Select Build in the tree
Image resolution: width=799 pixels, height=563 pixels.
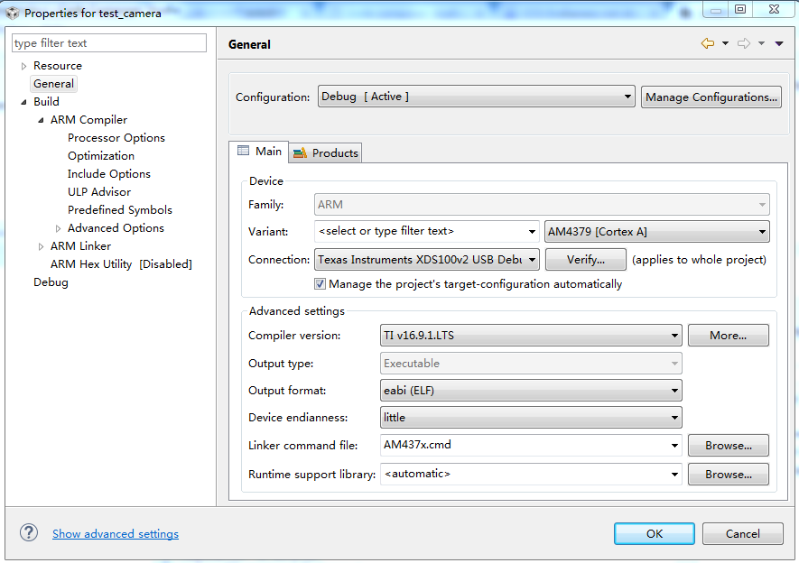tap(46, 102)
